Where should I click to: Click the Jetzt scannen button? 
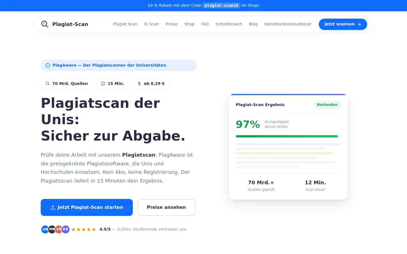tap(343, 24)
